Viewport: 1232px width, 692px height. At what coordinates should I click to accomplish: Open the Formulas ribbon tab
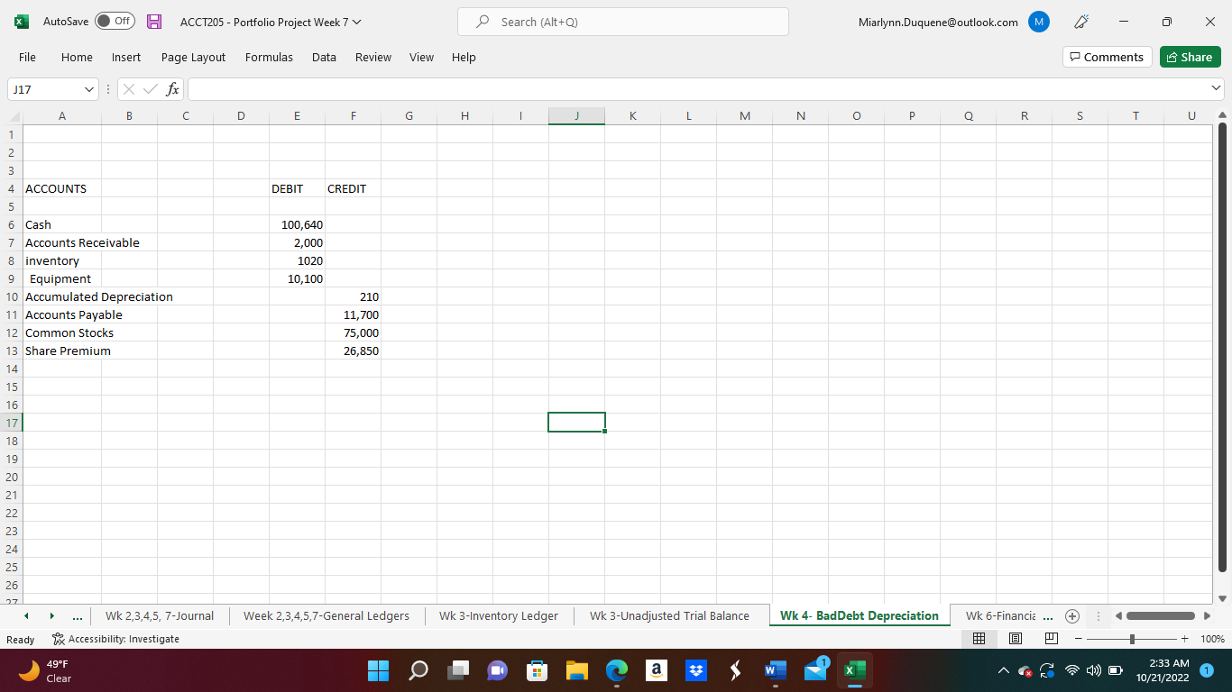click(269, 57)
